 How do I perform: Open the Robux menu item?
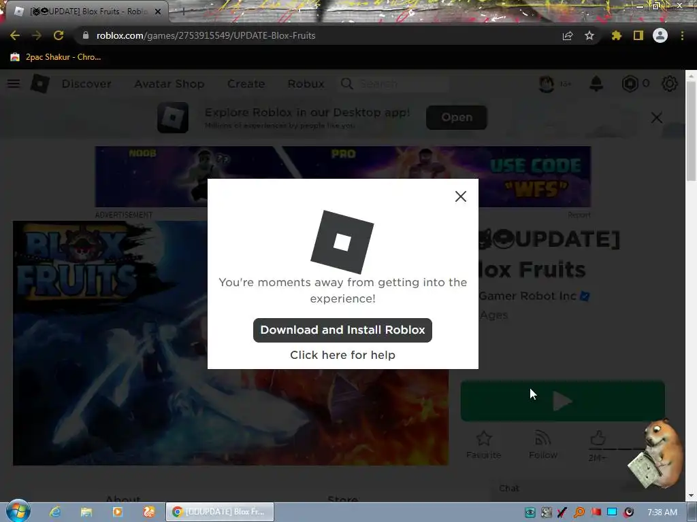click(306, 84)
